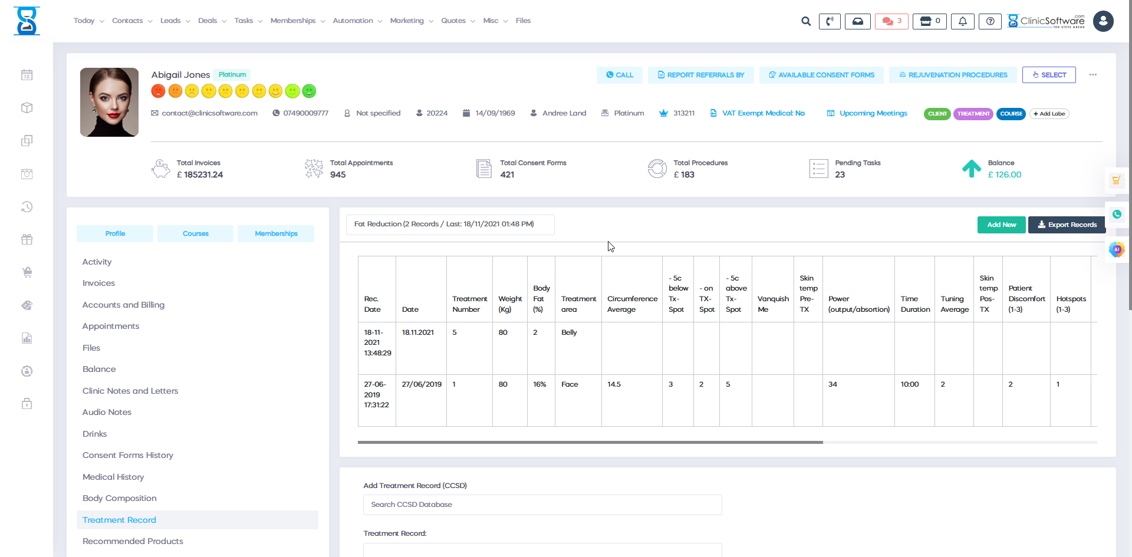1132x557 pixels.
Task: Click the store icon showing 0 items
Action: 929,21
